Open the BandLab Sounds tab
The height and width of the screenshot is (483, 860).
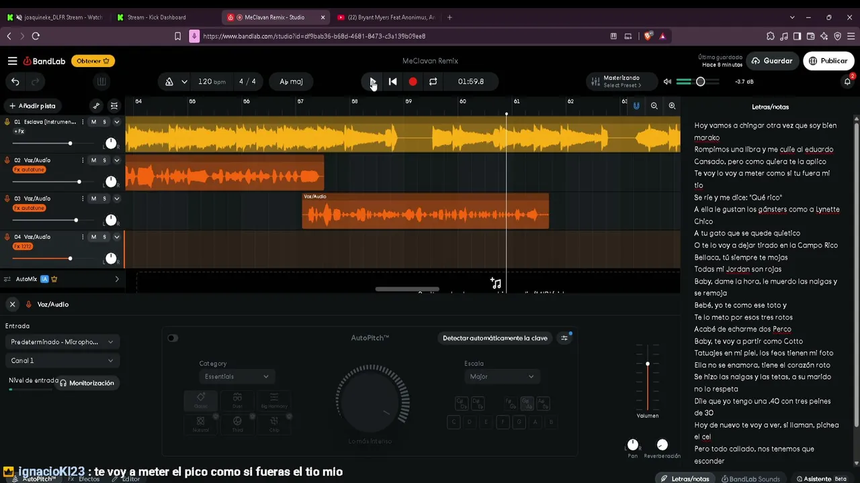click(x=750, y=479)
